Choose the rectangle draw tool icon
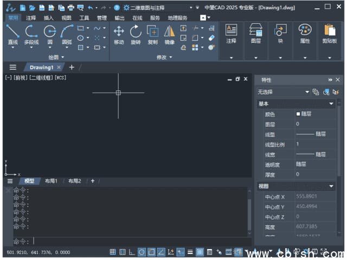 pos(81,28)
